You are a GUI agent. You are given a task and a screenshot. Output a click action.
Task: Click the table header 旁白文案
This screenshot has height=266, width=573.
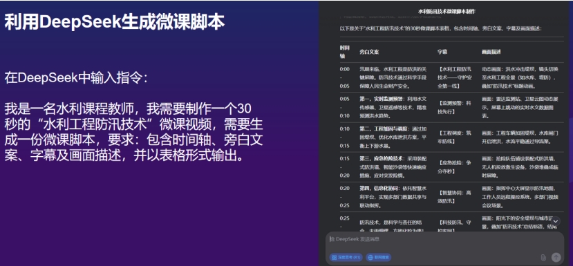369,52
